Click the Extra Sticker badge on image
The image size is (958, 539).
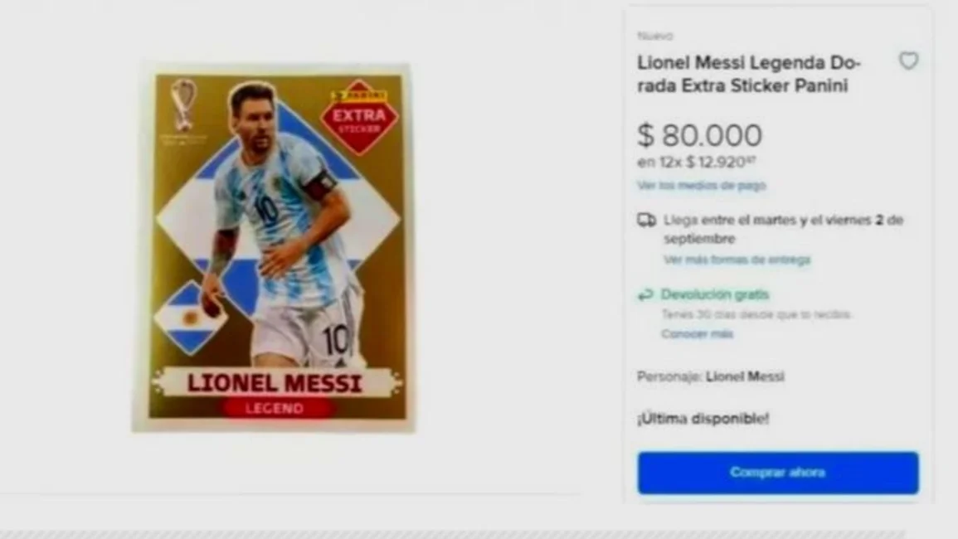tap(359, 116)
